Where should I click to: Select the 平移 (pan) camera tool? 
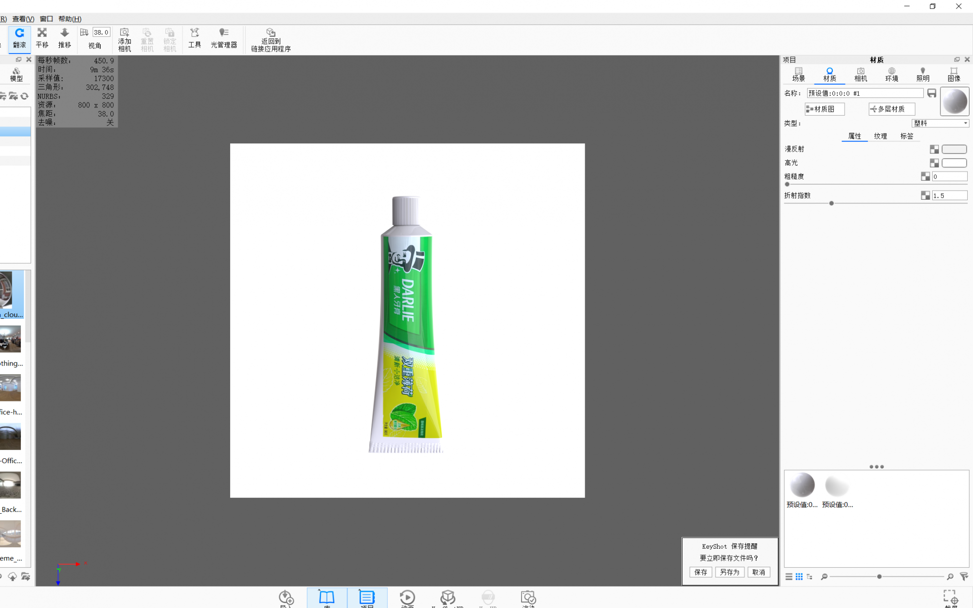[x=42, y=38]
